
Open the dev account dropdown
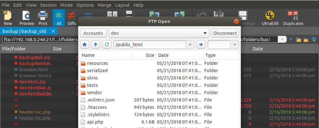point(205,33)
